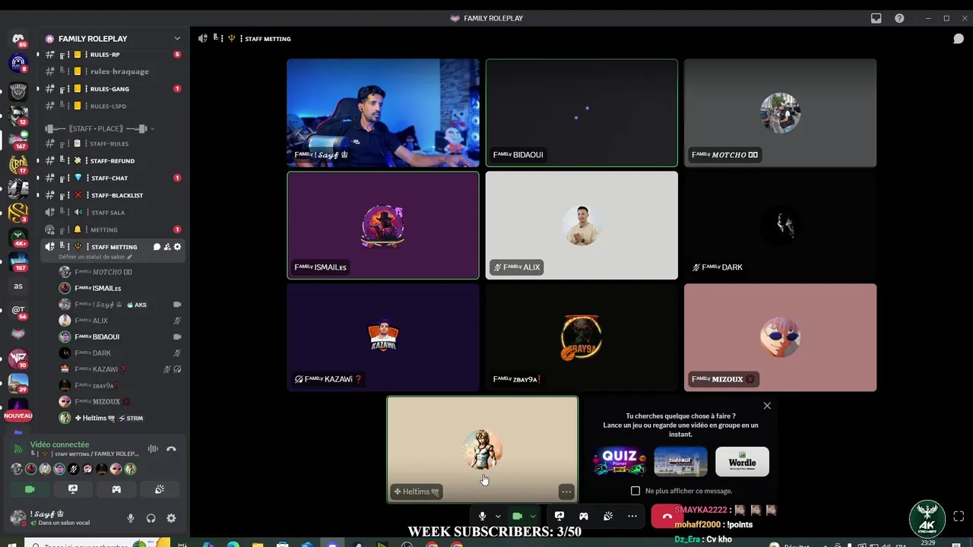Mute microphone in user panel
The height and width of the screenshot is (547, 973).
[131, 518]
